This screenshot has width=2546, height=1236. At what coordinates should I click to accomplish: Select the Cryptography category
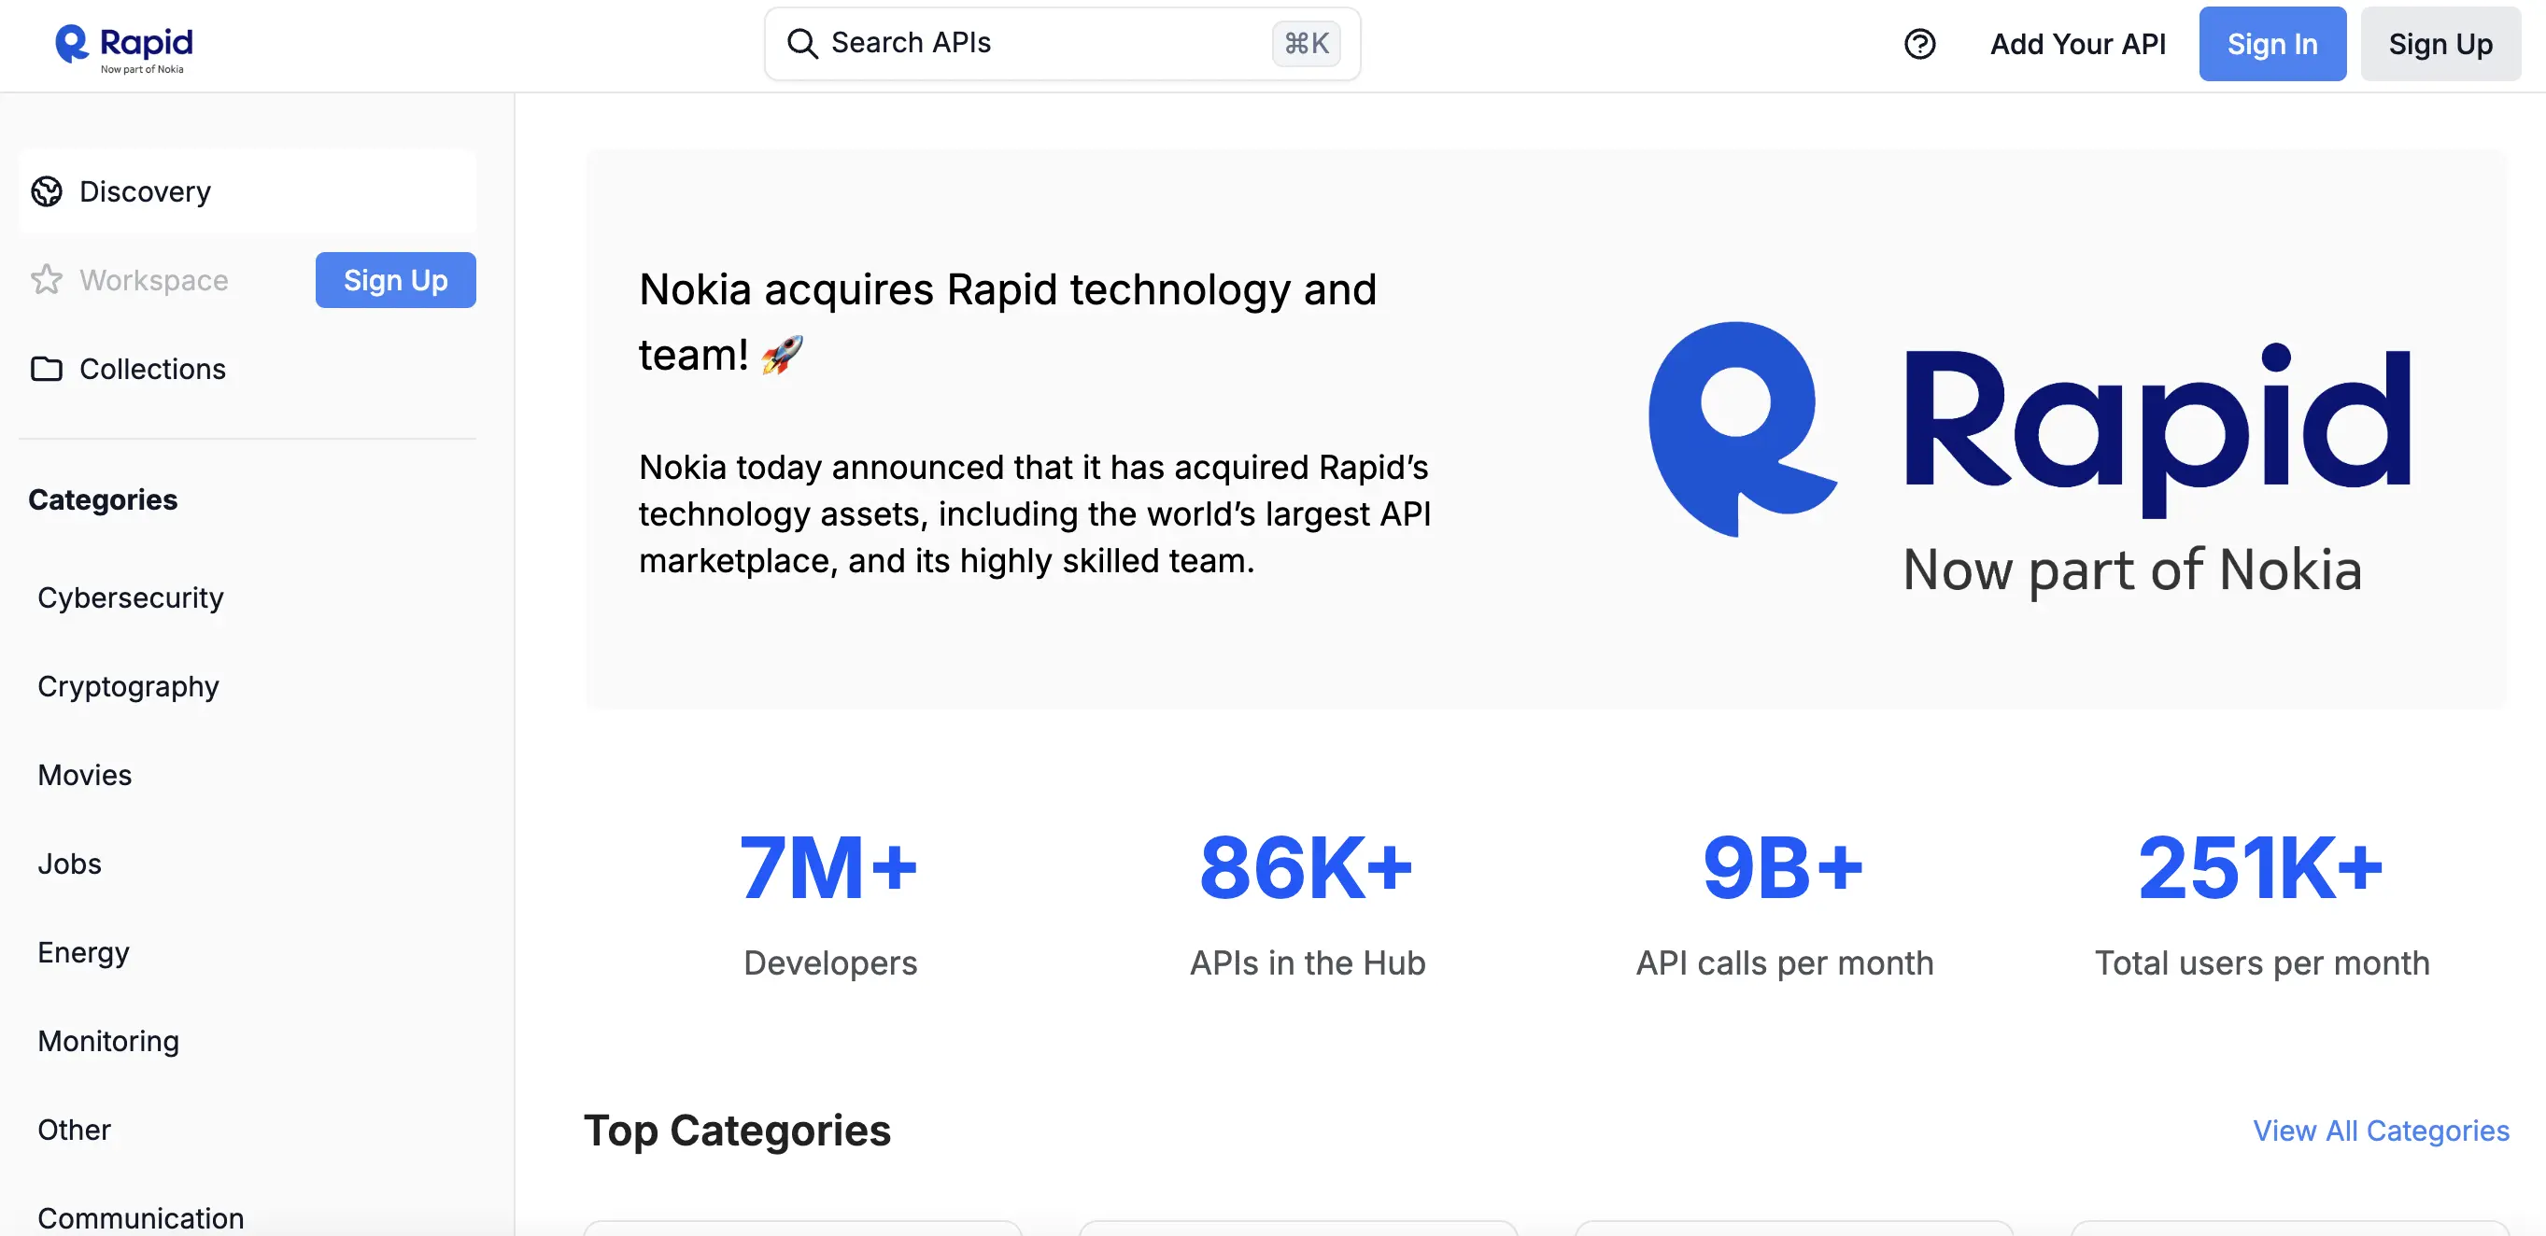tap(129, 687)
